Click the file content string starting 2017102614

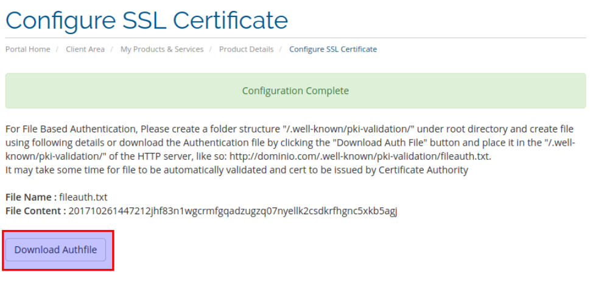pos(233,211)
